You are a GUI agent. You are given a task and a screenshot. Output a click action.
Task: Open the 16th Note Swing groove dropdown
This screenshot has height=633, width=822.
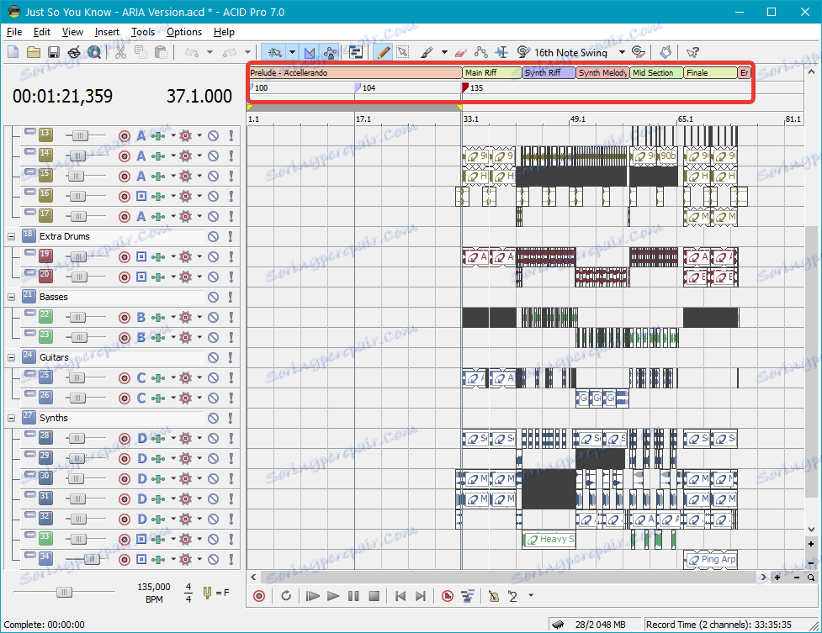click(x=622, y=52)
